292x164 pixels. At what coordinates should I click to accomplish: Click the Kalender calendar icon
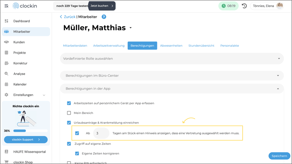click(x=7, y=84)
